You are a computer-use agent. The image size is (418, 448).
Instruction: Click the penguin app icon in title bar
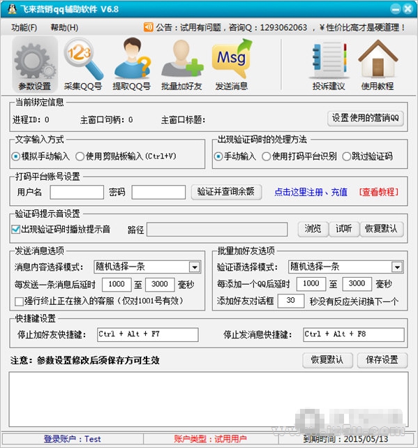click(x=12, y=9)
